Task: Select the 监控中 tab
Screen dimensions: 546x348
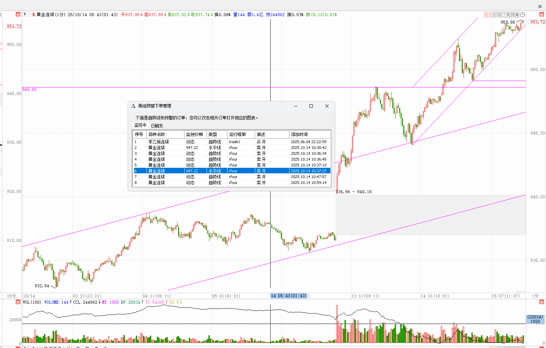Action: coord(140,125)
